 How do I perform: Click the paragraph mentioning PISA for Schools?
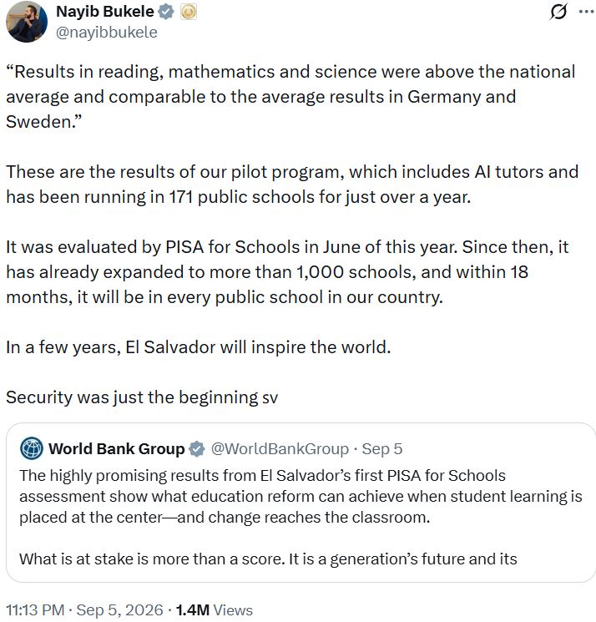[287, 271]
